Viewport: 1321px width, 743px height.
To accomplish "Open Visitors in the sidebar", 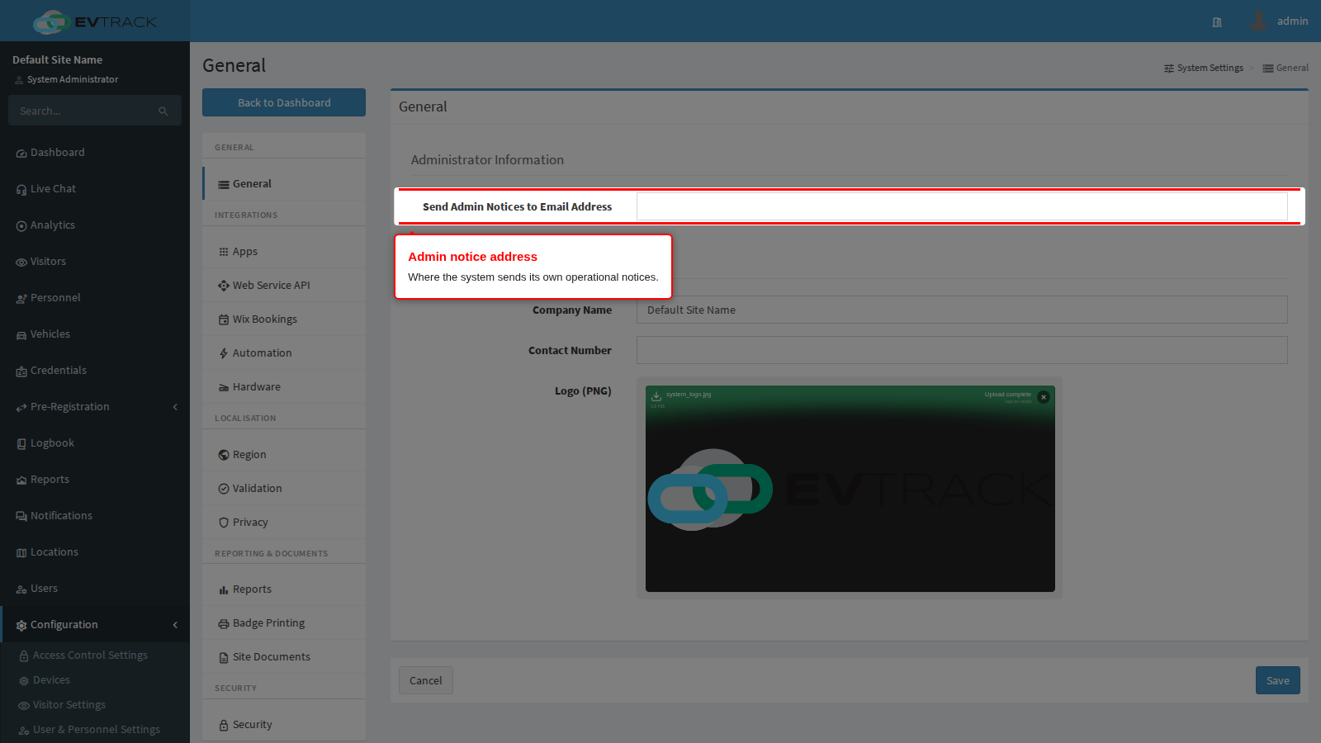I will point(95,262).
